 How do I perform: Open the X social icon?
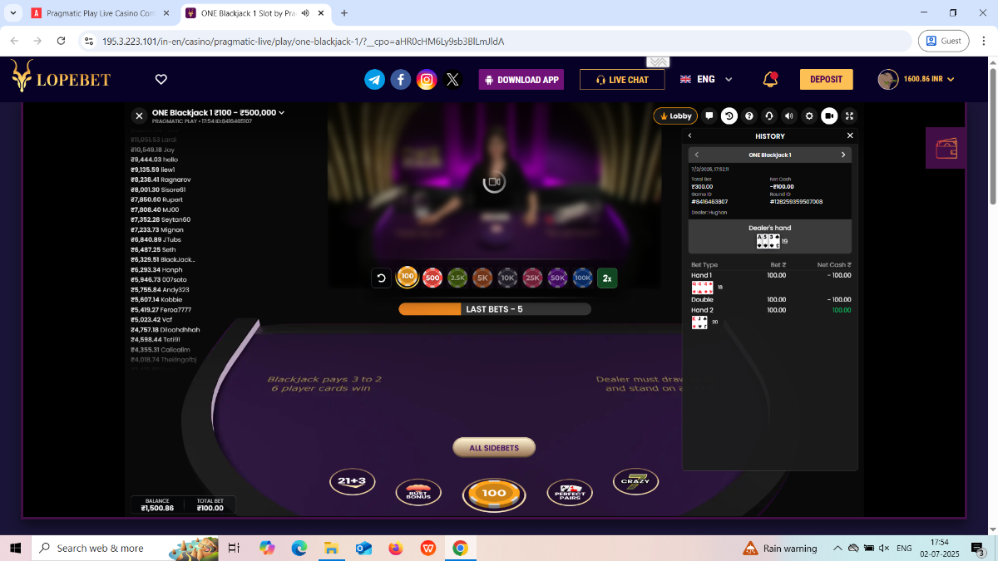click(452, 79)
